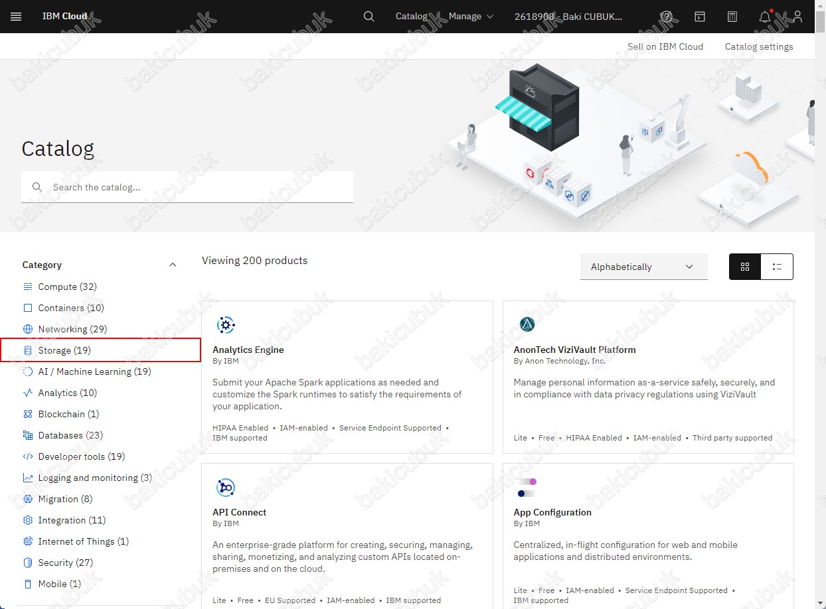Viewport: 826px width, 609px height.
Task: Click the search magnifier icon in header
Action: [x=369, y=17]
